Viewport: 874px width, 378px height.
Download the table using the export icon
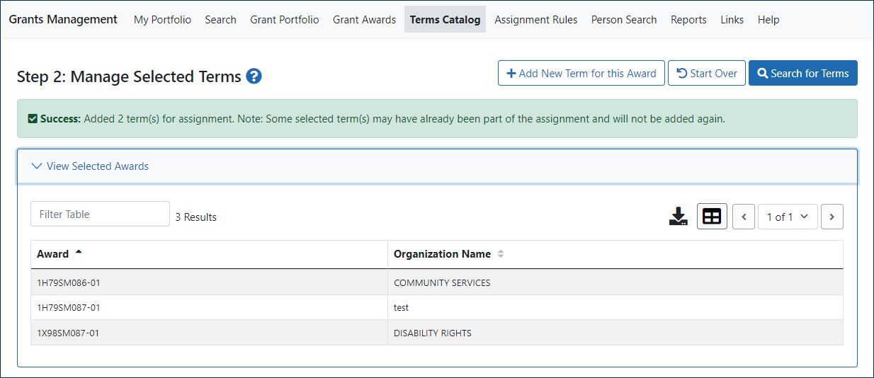[x=678, y=217]
